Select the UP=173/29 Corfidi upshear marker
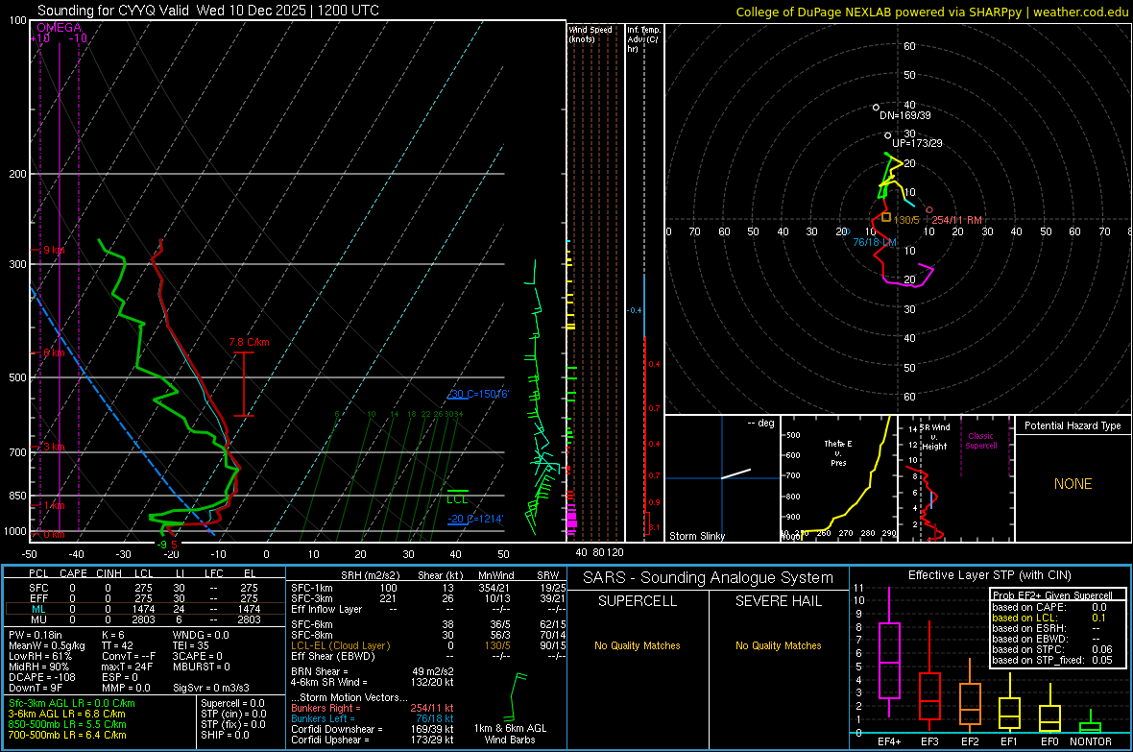Viewport: 1133px width, 752px height. (888, 135)
